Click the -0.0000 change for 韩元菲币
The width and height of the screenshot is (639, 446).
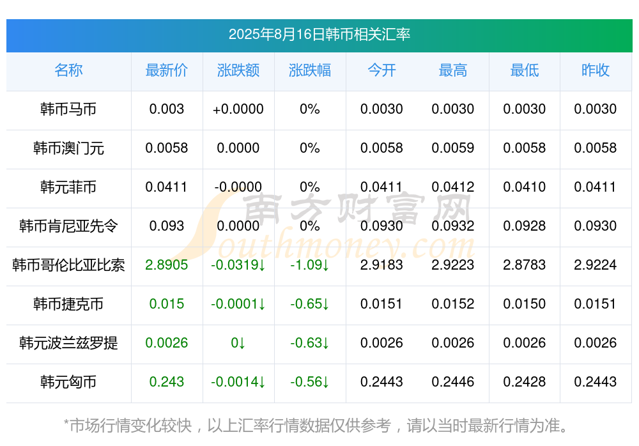238,187
